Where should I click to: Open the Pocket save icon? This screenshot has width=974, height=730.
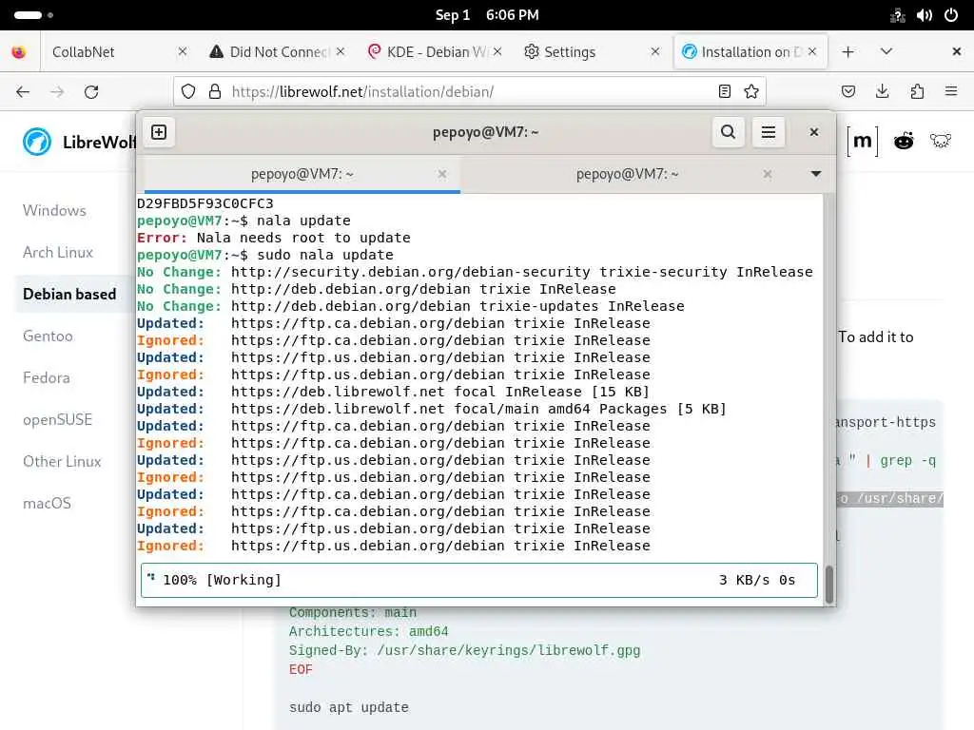coord(847,92)
